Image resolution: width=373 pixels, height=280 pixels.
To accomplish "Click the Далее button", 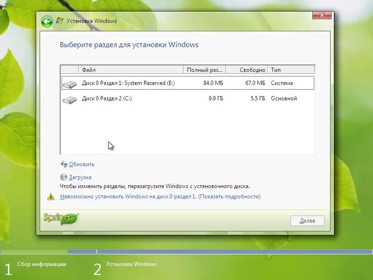I will [x=307, y=221].
